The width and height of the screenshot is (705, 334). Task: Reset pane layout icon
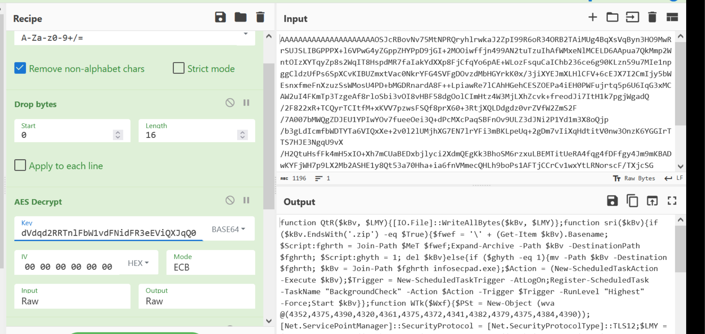(x=672, y=17)
